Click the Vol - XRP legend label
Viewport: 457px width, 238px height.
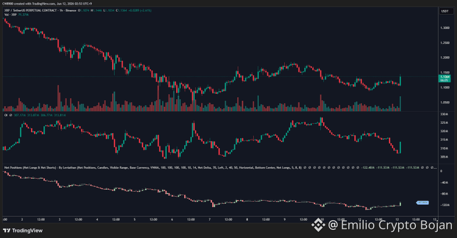(x=11, y=15)
